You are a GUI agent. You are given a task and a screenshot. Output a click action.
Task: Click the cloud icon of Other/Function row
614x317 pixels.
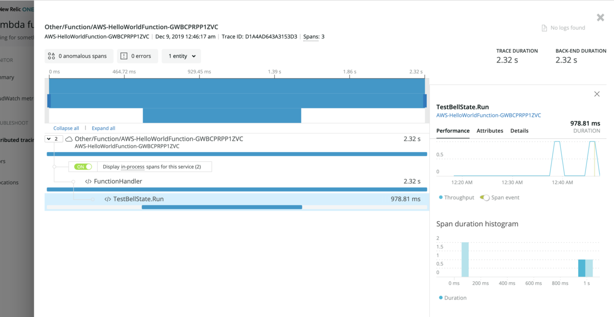click(x=69, y=139)
